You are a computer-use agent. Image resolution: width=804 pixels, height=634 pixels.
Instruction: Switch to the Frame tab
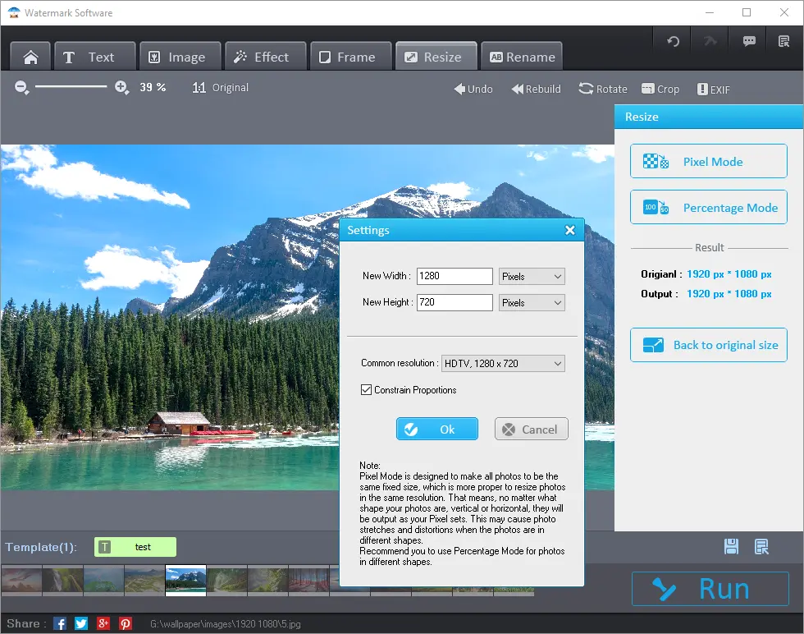point(351,57)
